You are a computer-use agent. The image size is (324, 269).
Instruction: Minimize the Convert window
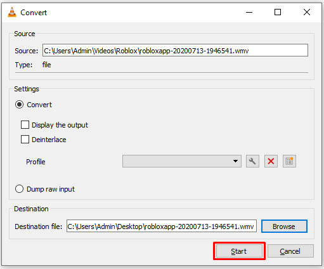point(249,12)
